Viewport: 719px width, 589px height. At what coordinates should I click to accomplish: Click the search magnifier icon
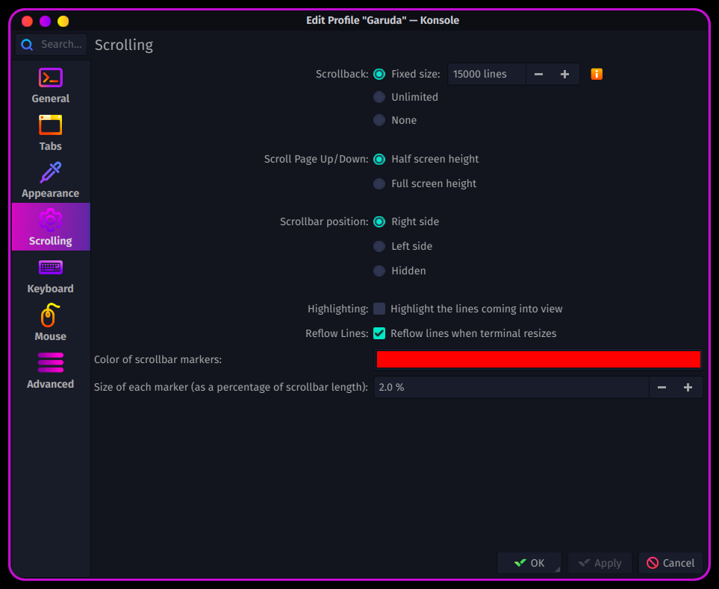point(27,45)
